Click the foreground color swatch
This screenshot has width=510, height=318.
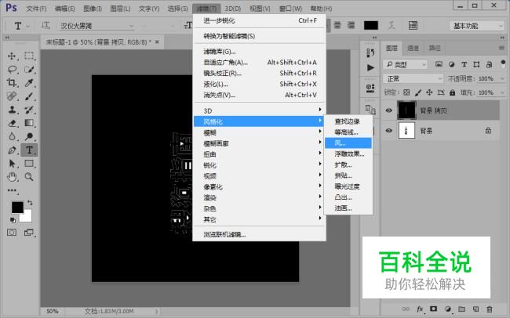(x=17, y=207)
